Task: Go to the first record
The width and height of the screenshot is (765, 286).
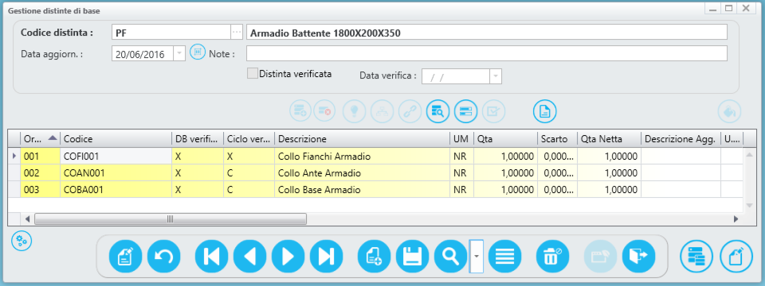Action: (211, 257)
